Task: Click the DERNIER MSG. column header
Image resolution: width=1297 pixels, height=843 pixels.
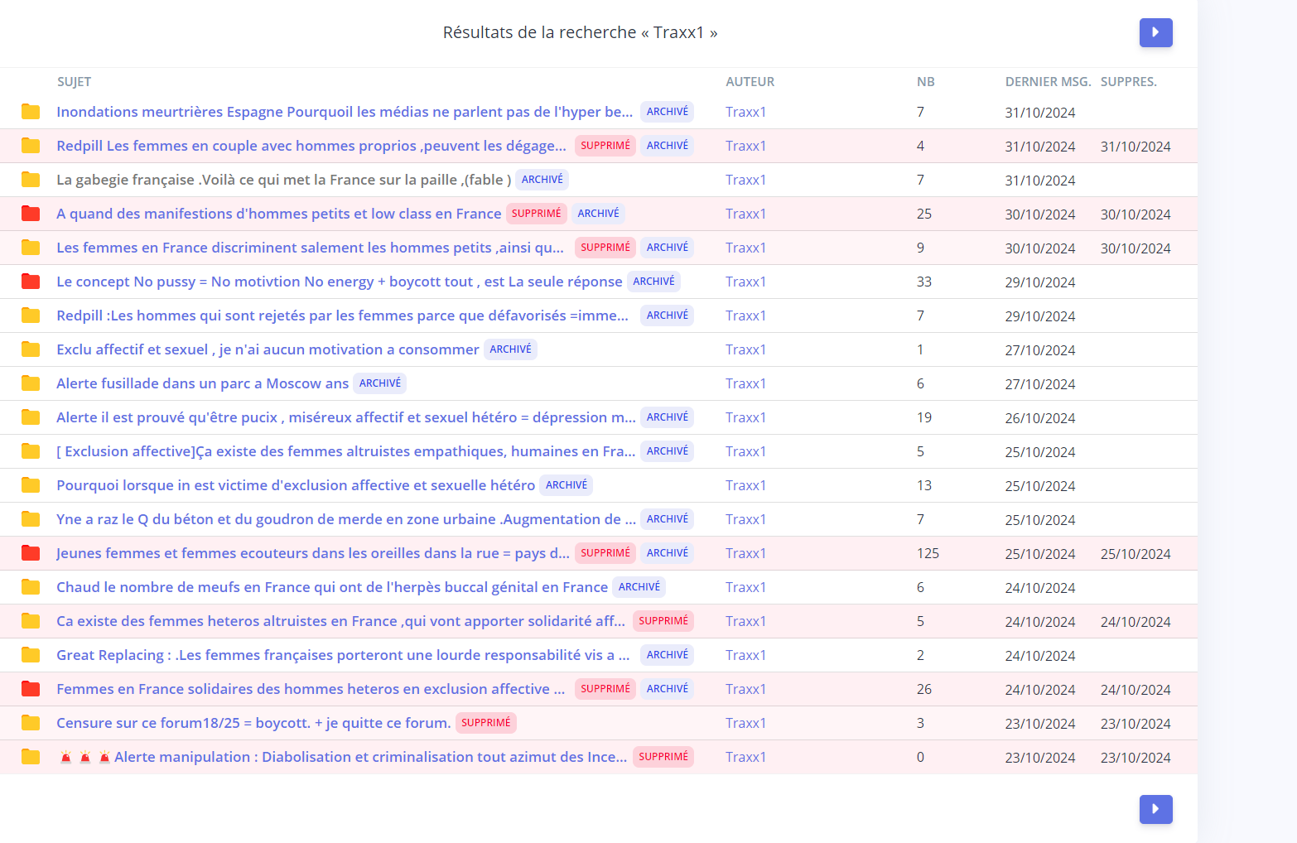Action: coord(1048,82)
